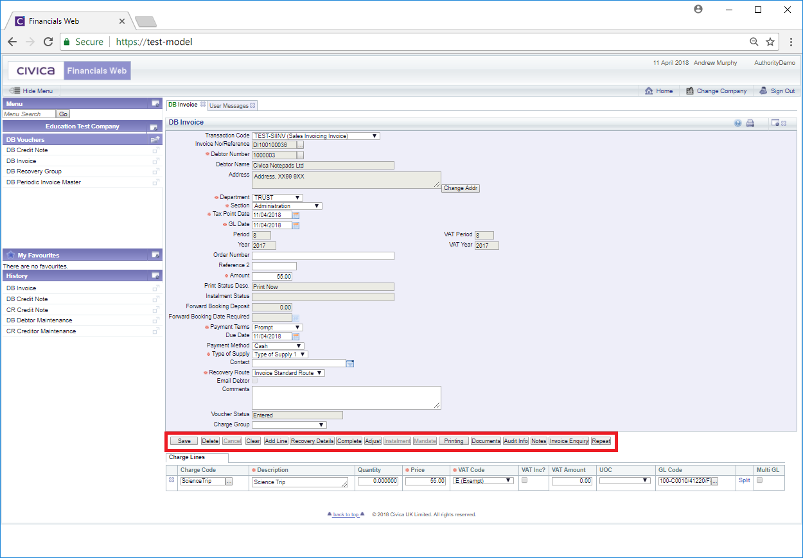Click the Save button
803x558 pixels.
click(x=184, y=441)
